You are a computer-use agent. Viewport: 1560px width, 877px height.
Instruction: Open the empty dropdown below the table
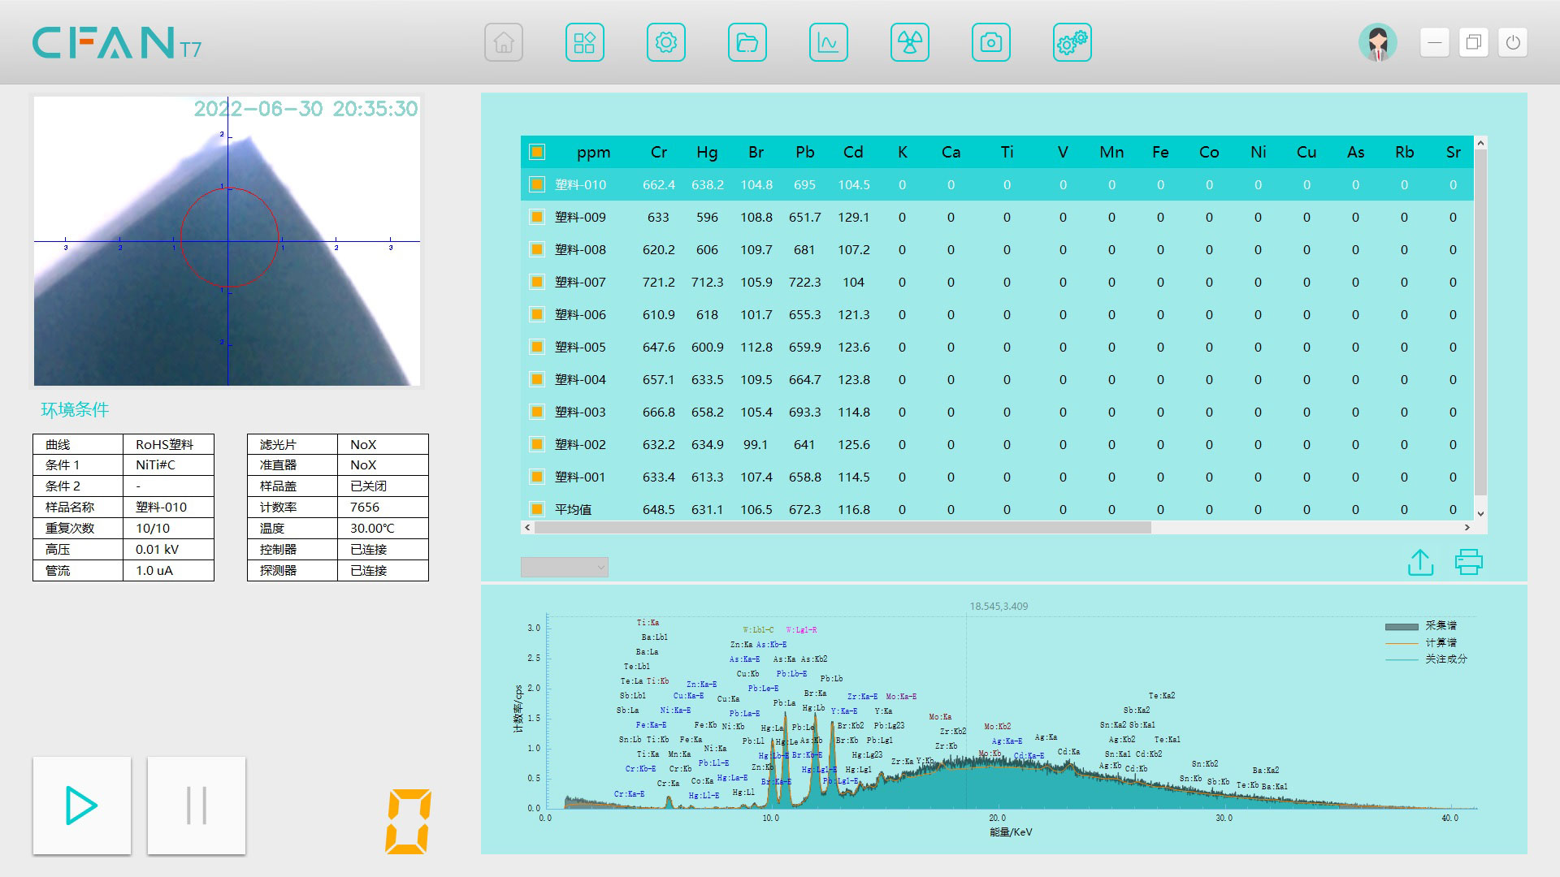click(x=565, y=568)
